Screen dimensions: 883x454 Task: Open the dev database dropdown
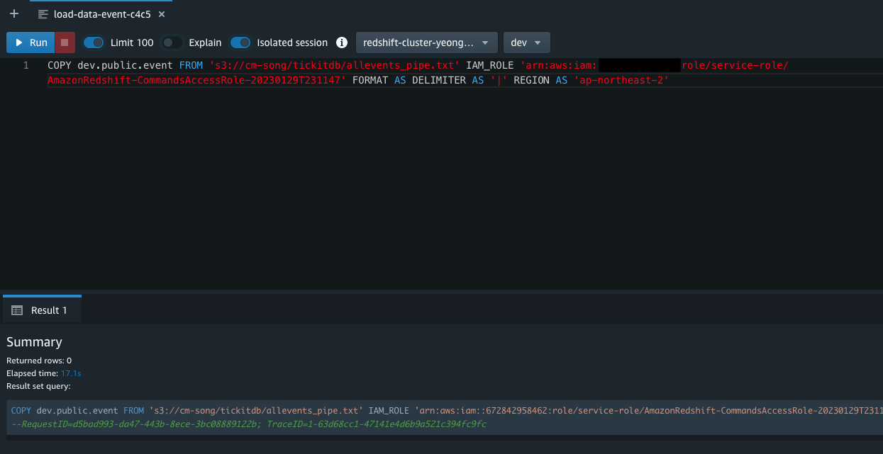526,42
